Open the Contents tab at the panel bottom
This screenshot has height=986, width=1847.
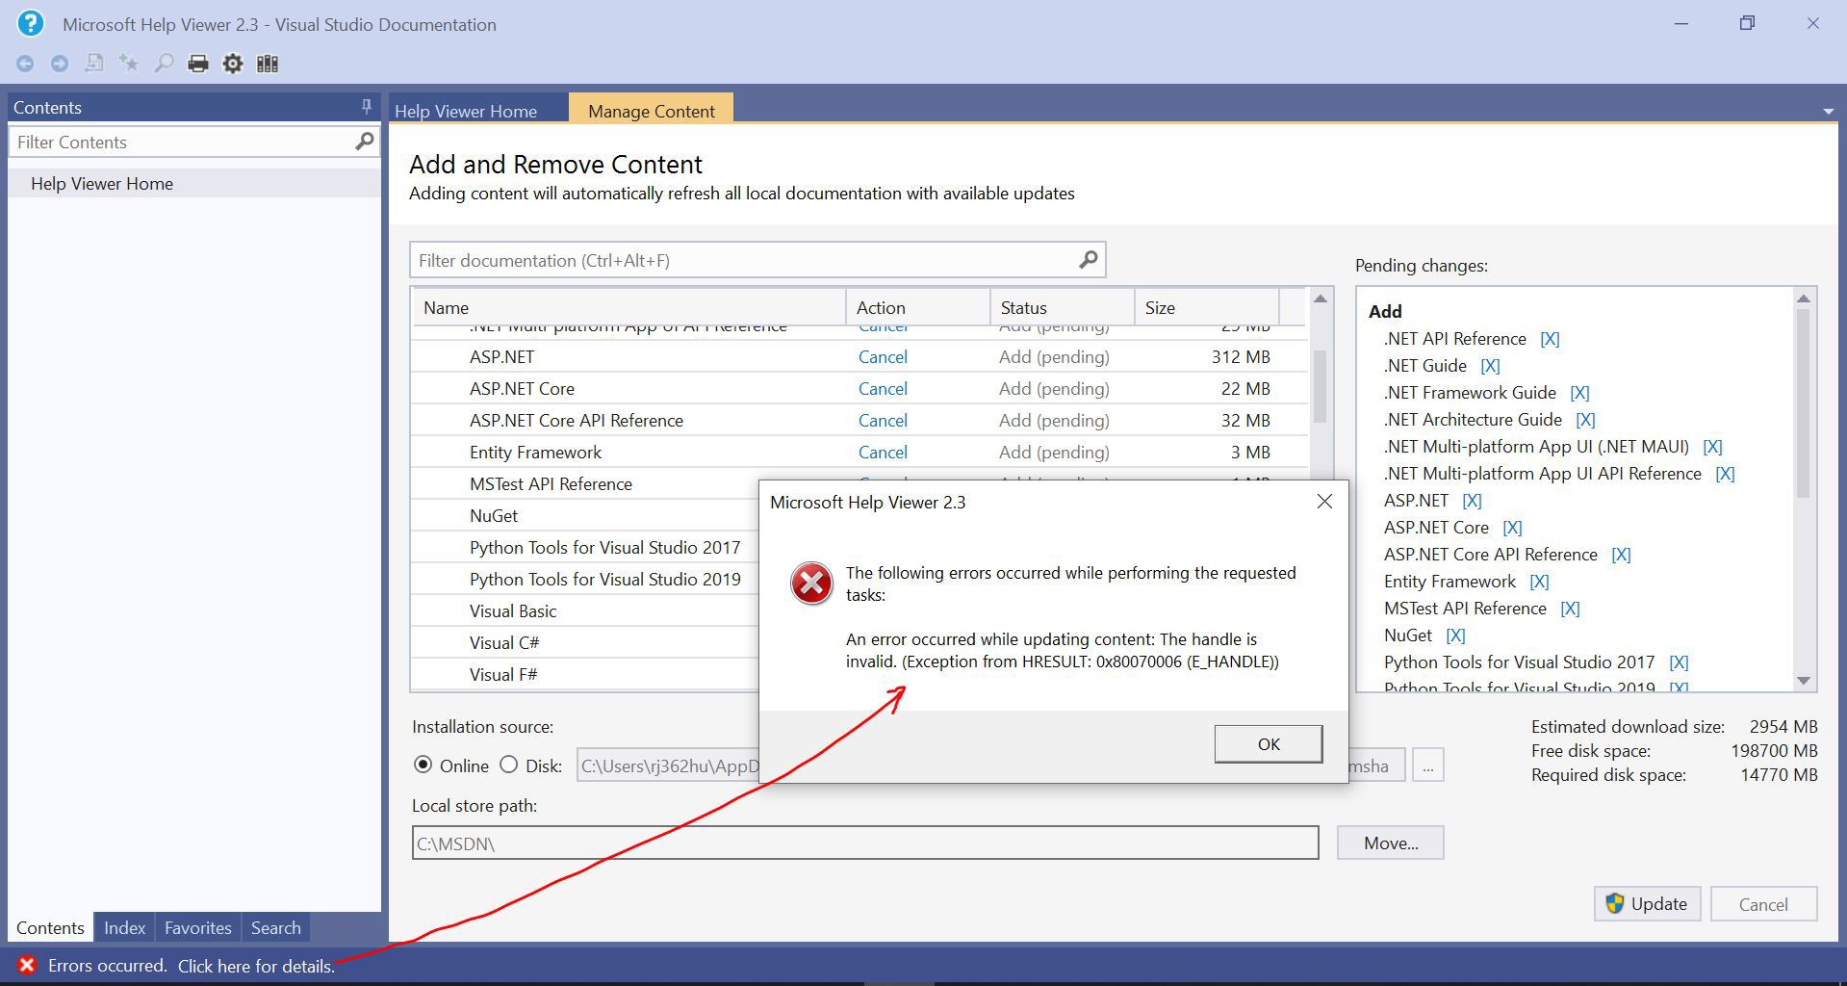[x=50, y=927]
